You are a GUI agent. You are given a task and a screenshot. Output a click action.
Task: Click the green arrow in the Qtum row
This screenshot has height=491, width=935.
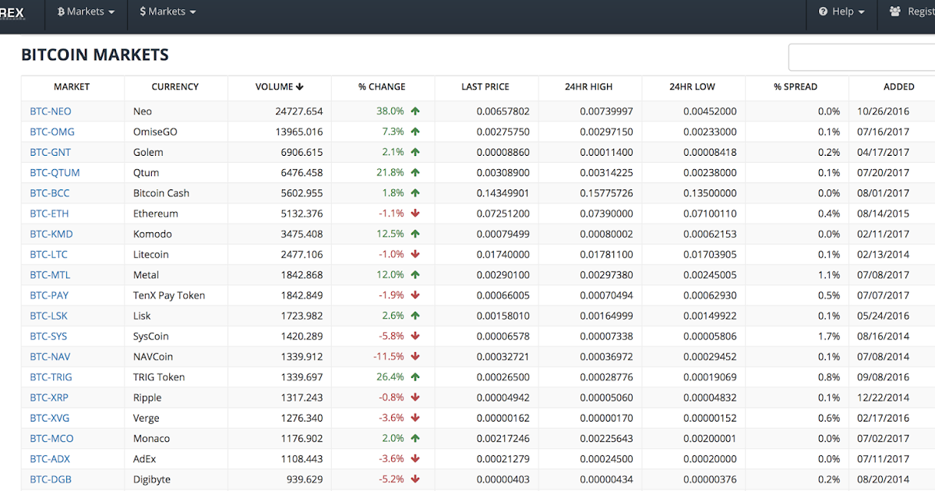415,173
